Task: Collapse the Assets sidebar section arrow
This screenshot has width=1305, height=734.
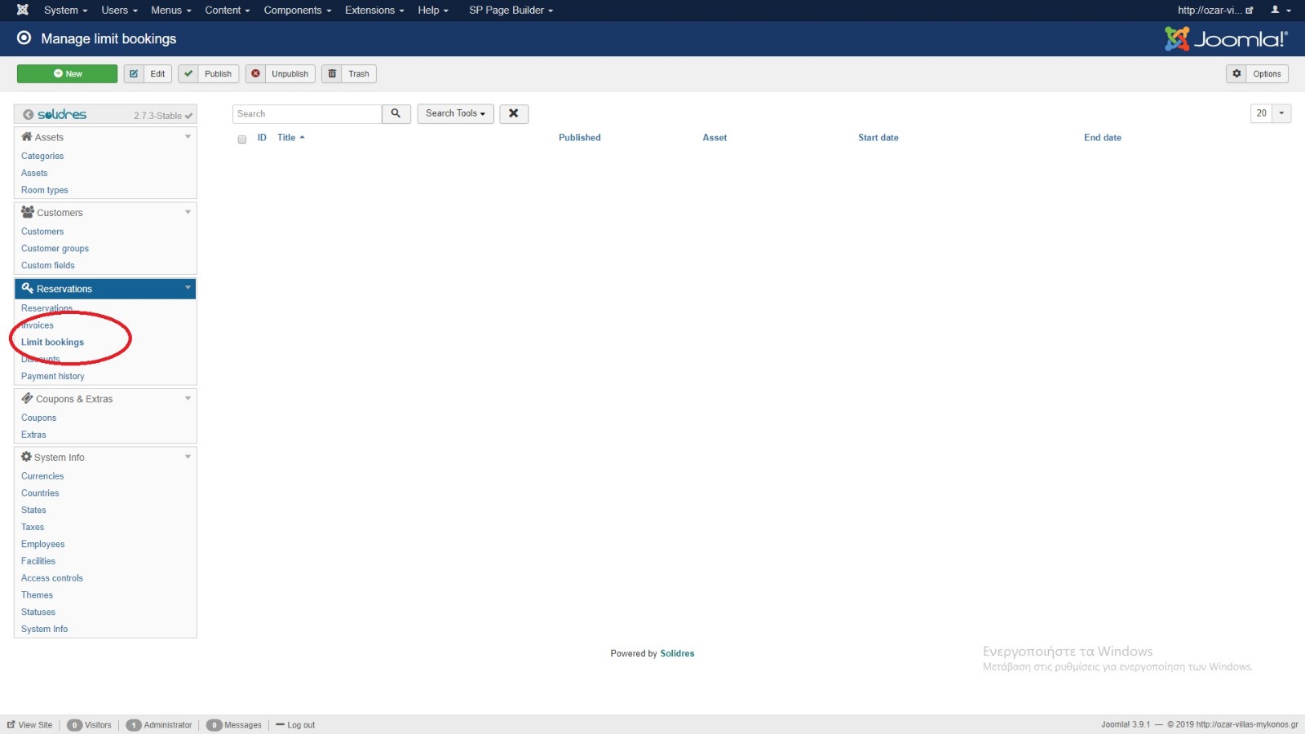Action: pyautogui.click(x=188, y=137)
